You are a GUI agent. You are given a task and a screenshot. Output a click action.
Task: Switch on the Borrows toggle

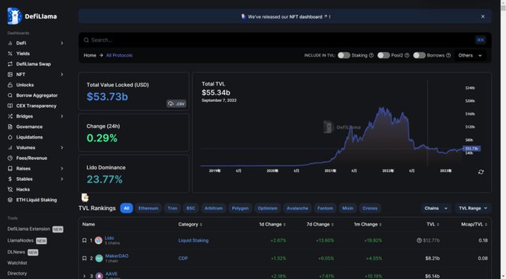[419, 56]
